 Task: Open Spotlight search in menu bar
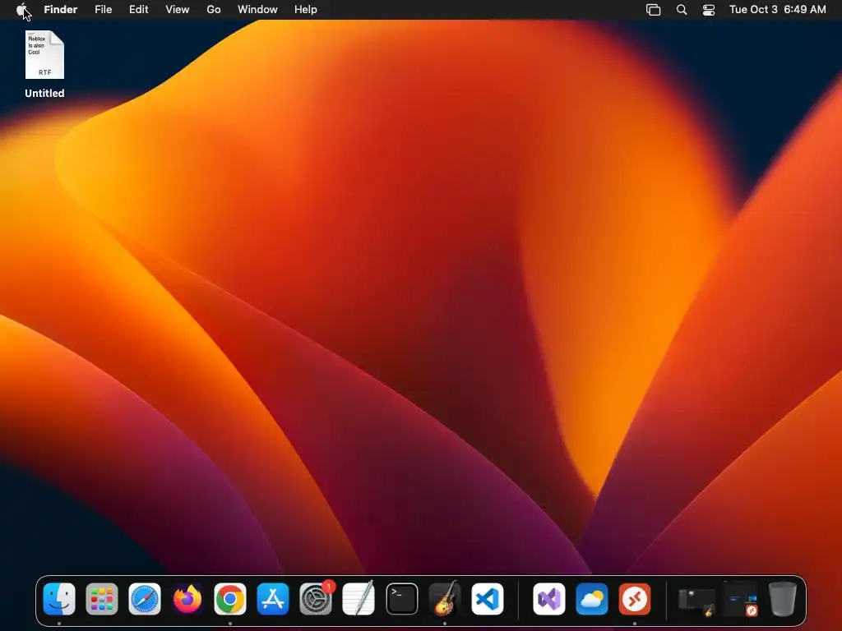(x=682, y=10)
